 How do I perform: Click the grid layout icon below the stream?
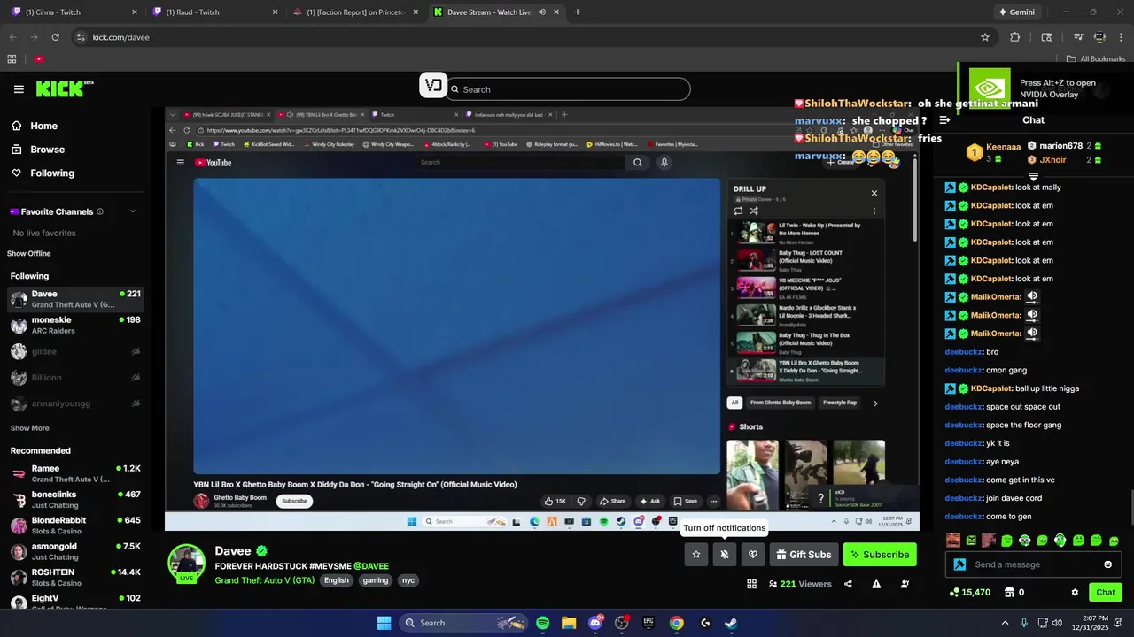click(x=751, y=584)
